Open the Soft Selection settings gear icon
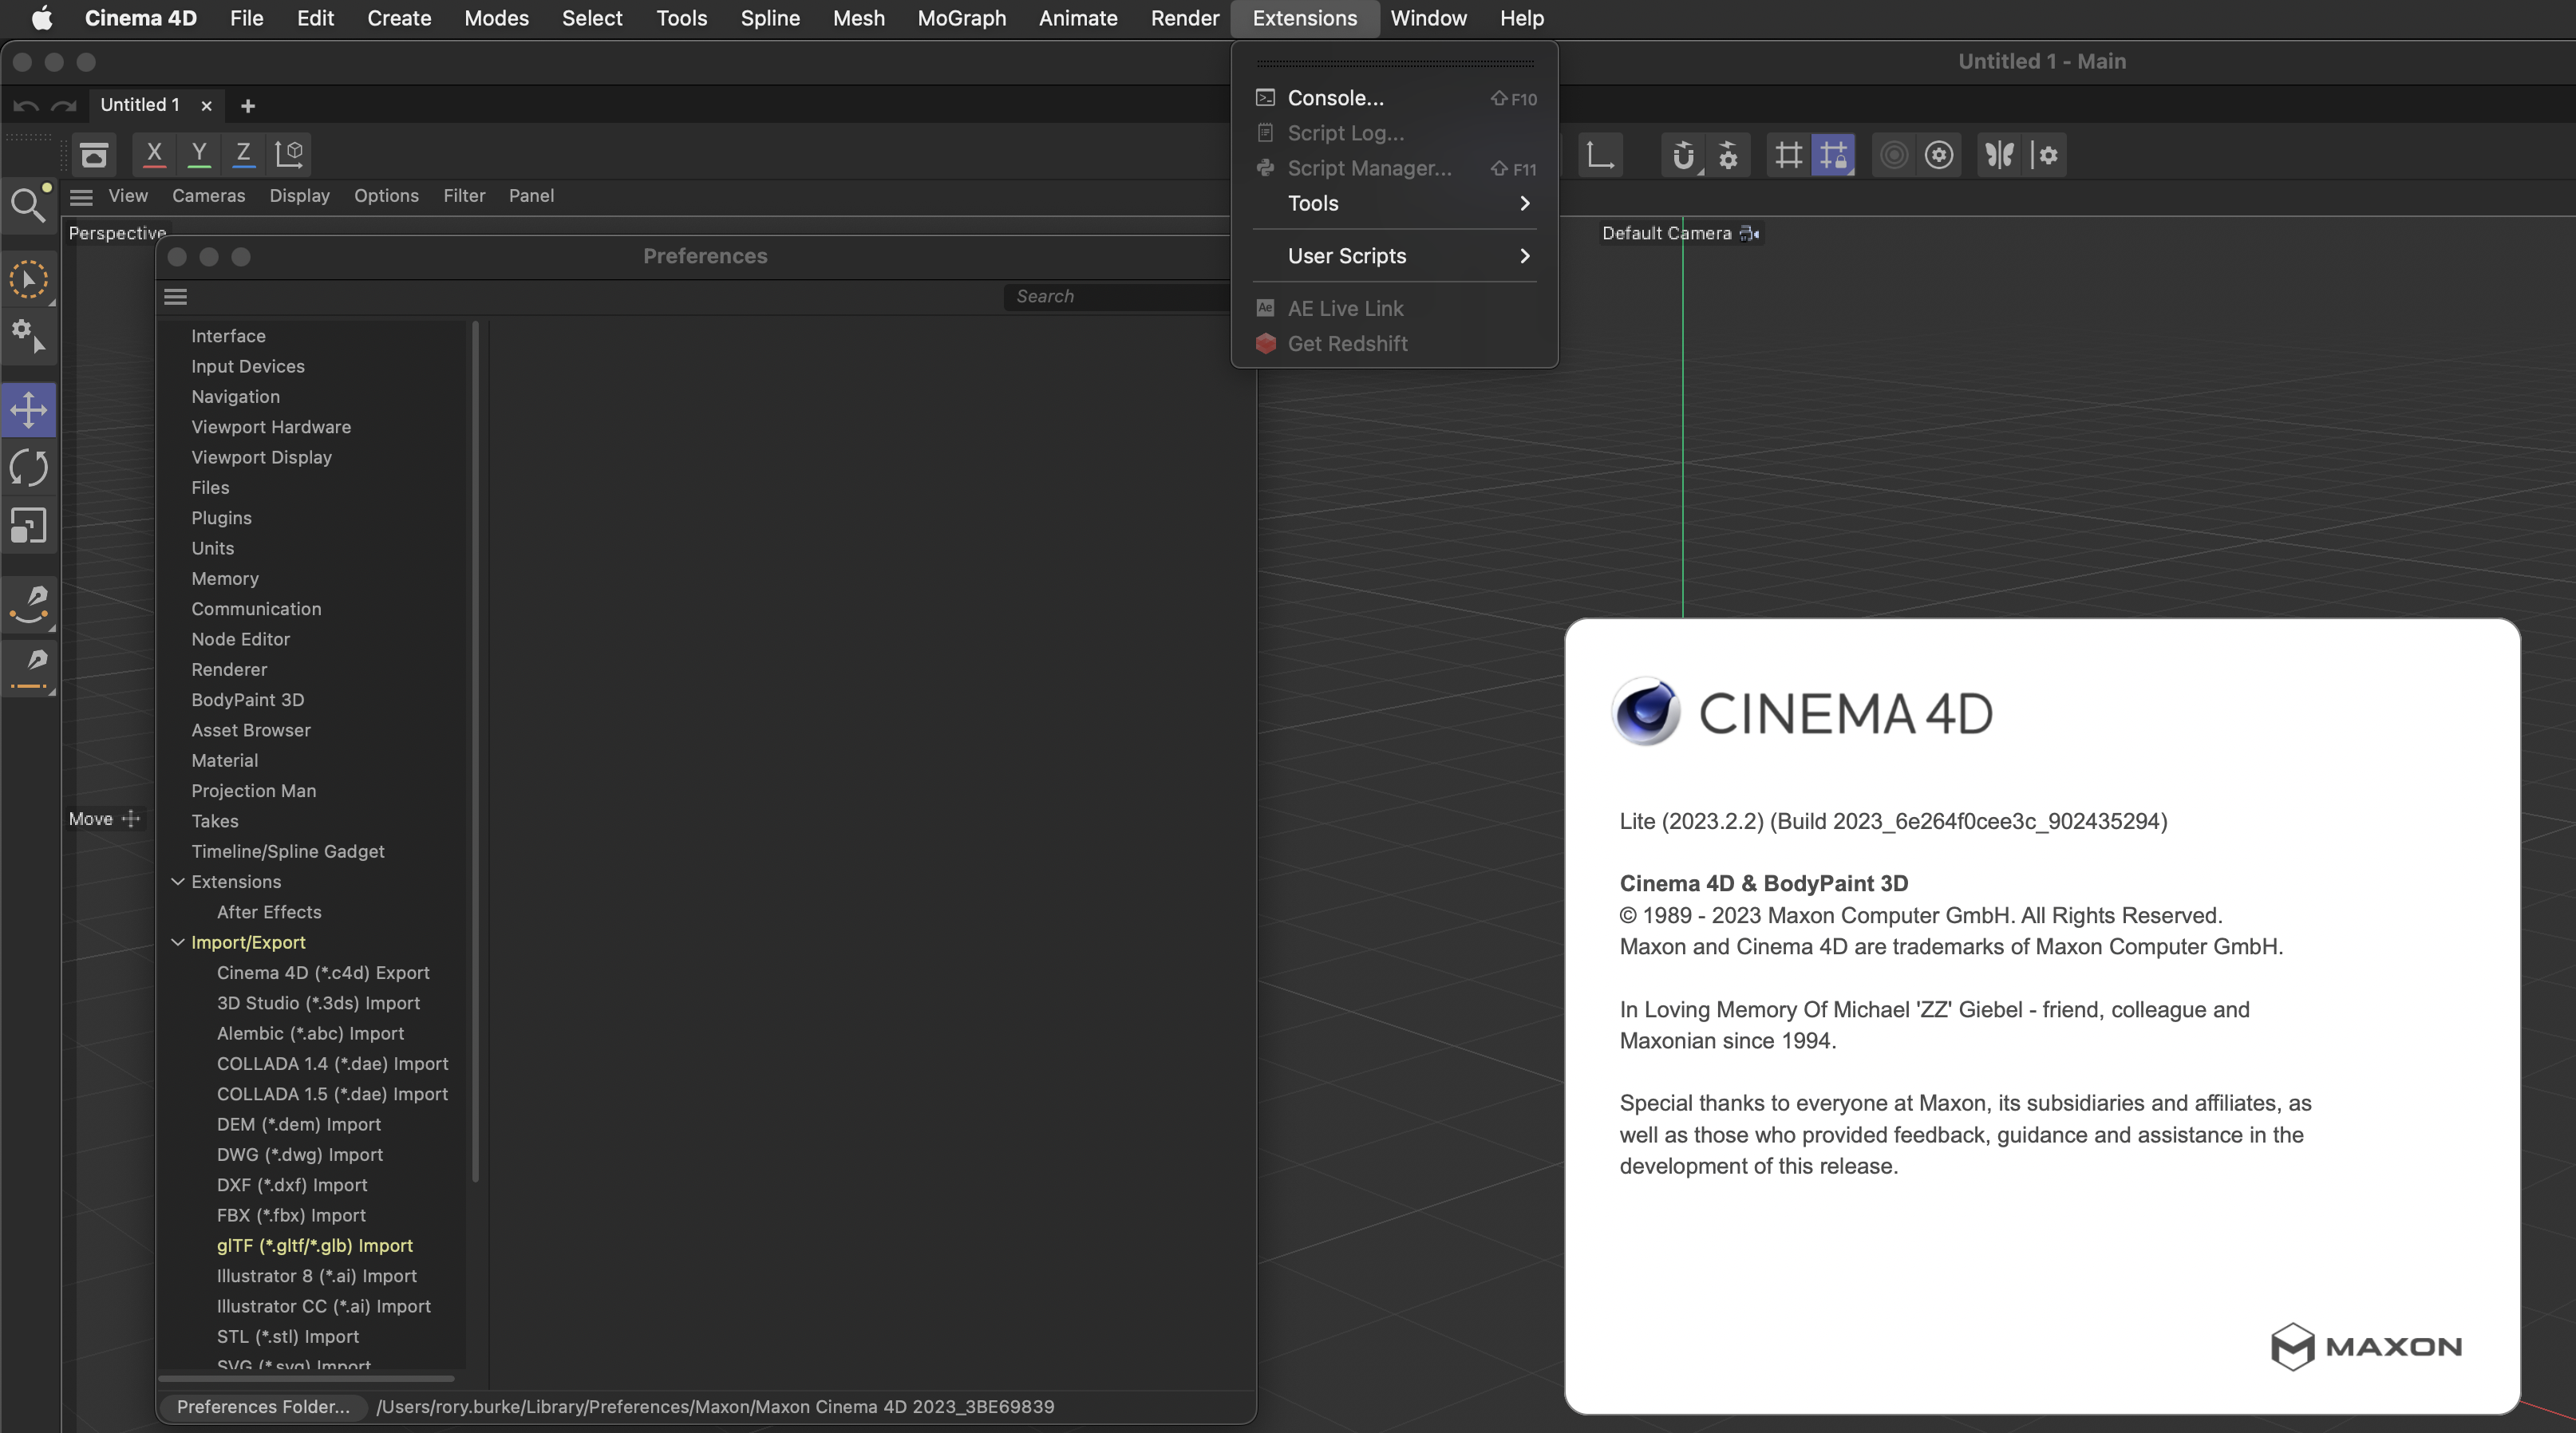Screen dimensions: 2576x1433 click(x=1939, y=155)
